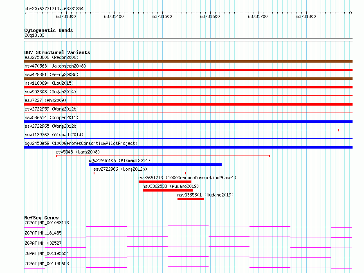Screen dimensions: 364x273
Task: Select ZGPAT|NM_181485 transcript label
Action: pyautogui.click(x=43, y=233)
